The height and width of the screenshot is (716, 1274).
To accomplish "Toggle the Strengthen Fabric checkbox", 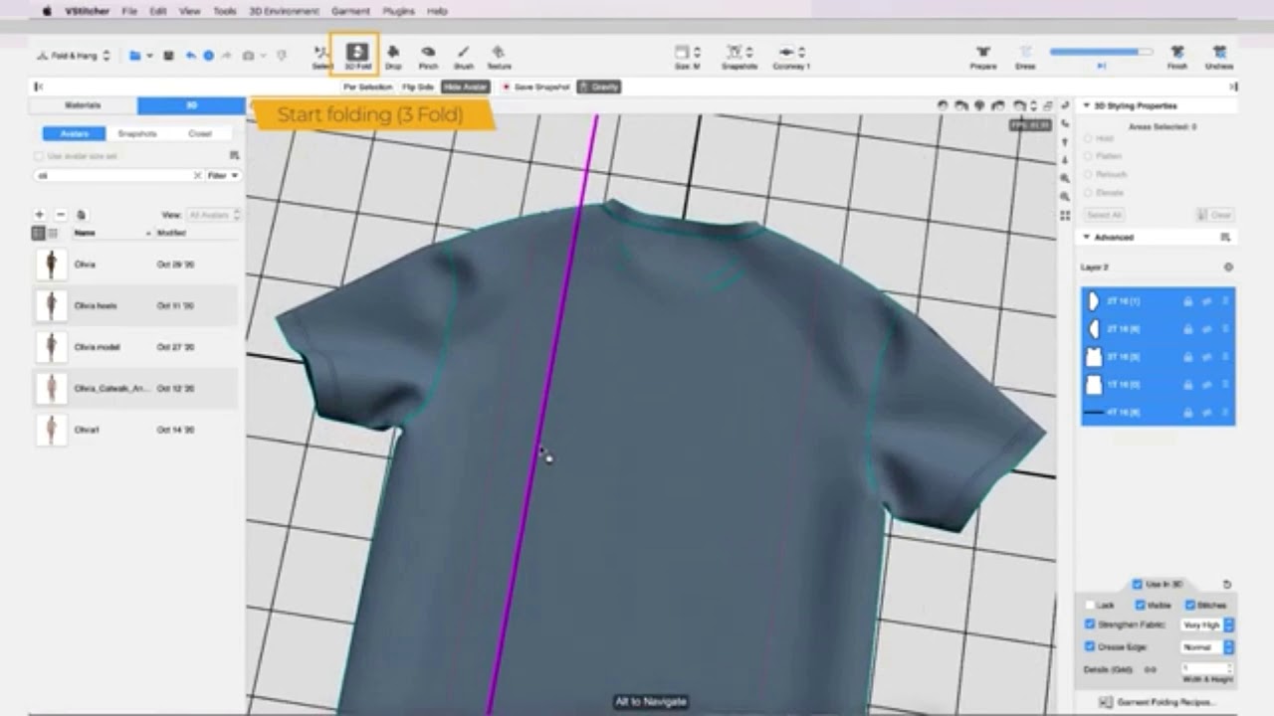I will click(x=1090, y=625).
